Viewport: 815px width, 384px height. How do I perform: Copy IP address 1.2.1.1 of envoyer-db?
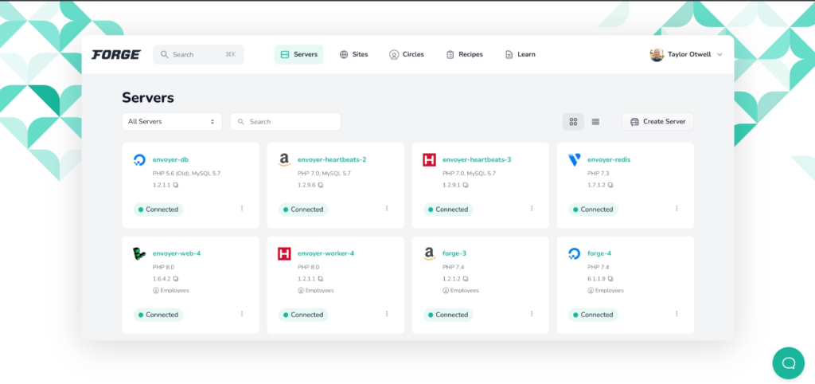176,186
